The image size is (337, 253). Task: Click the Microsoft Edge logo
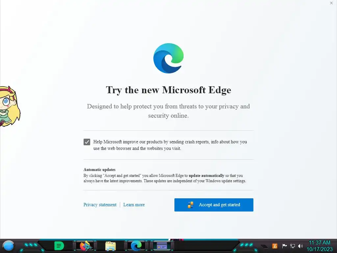[168, 58]
